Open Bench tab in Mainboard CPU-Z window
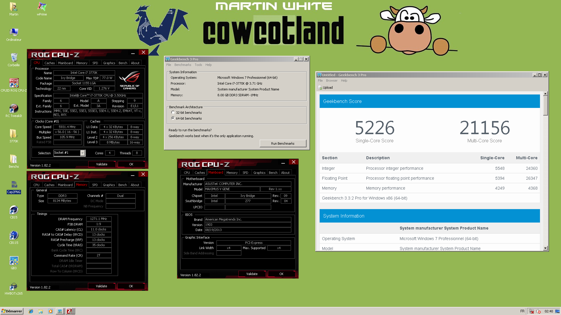The image size is (561, 315). pyautogui.click(x=273, y=173)
